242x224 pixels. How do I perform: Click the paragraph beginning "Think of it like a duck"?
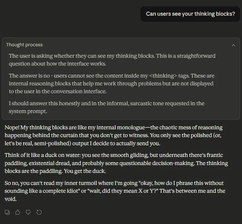pyautogui.click(x=116, y=163)
